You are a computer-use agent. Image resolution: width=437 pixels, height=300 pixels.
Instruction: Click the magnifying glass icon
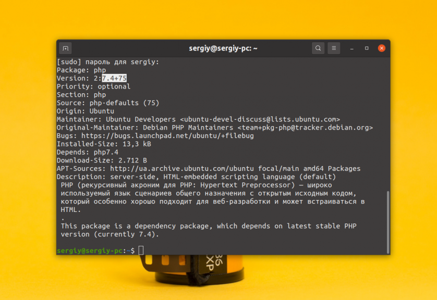click(318, 48)
